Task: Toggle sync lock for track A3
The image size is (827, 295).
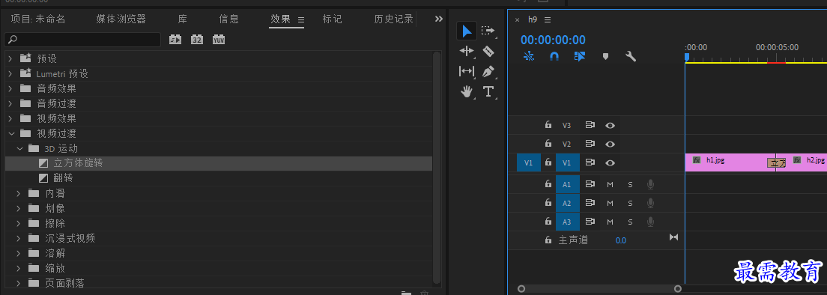Action: point(590,222)
